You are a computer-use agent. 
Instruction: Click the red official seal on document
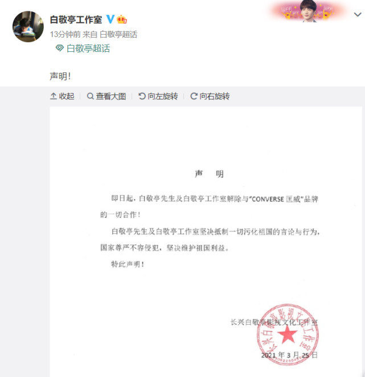pos(288,334)
